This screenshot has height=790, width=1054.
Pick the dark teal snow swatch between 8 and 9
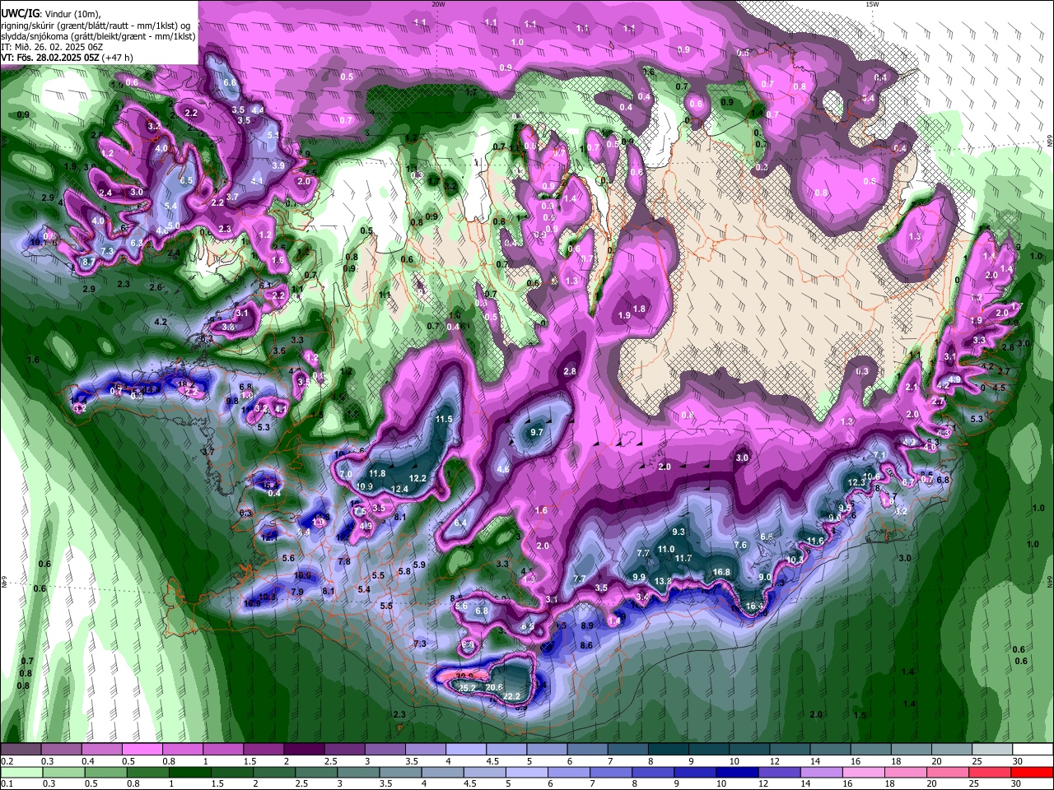(x=668, y=750)
